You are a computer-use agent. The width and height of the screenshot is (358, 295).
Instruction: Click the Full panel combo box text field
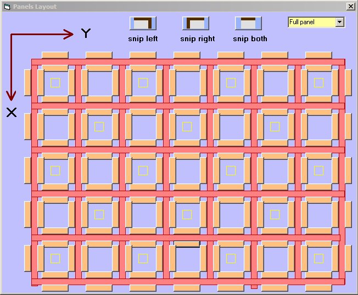(x=310, y=22)
